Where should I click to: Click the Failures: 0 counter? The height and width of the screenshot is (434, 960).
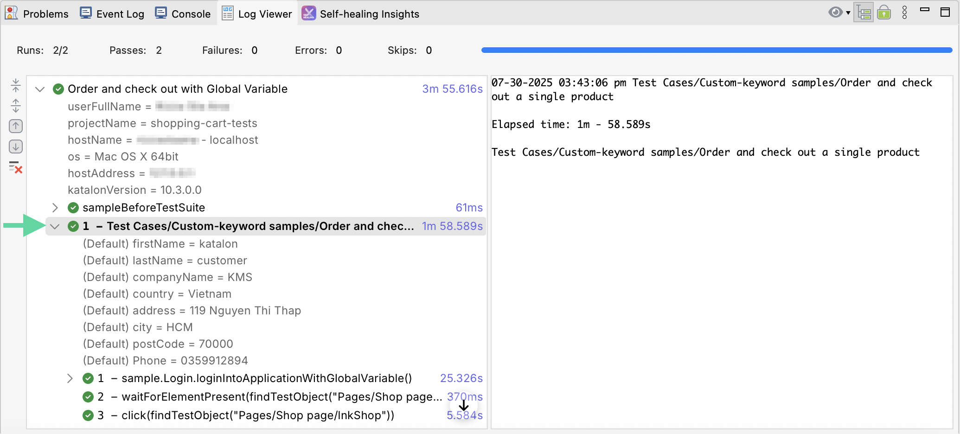click(230, 51)
